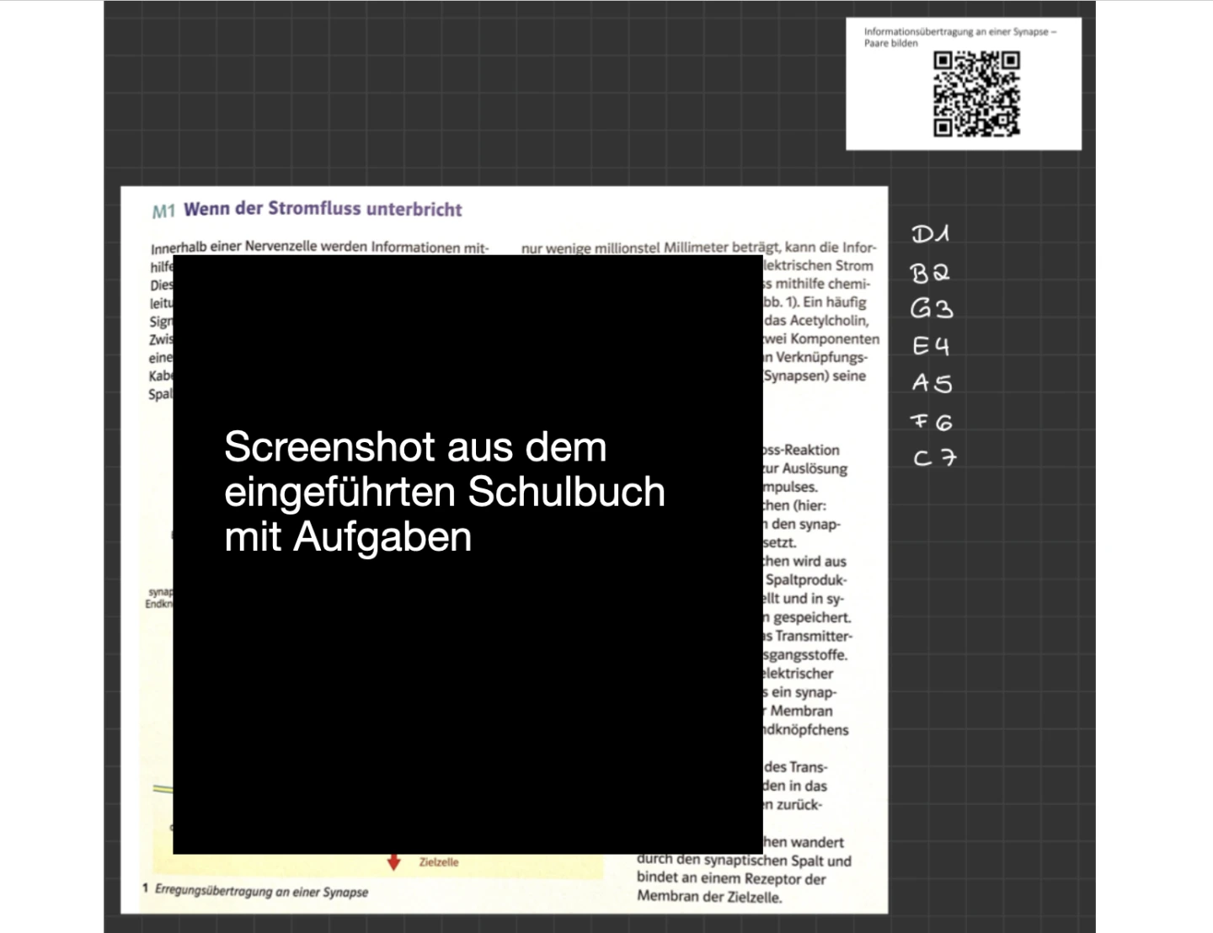Click on handwritten G3

(931, 309)
